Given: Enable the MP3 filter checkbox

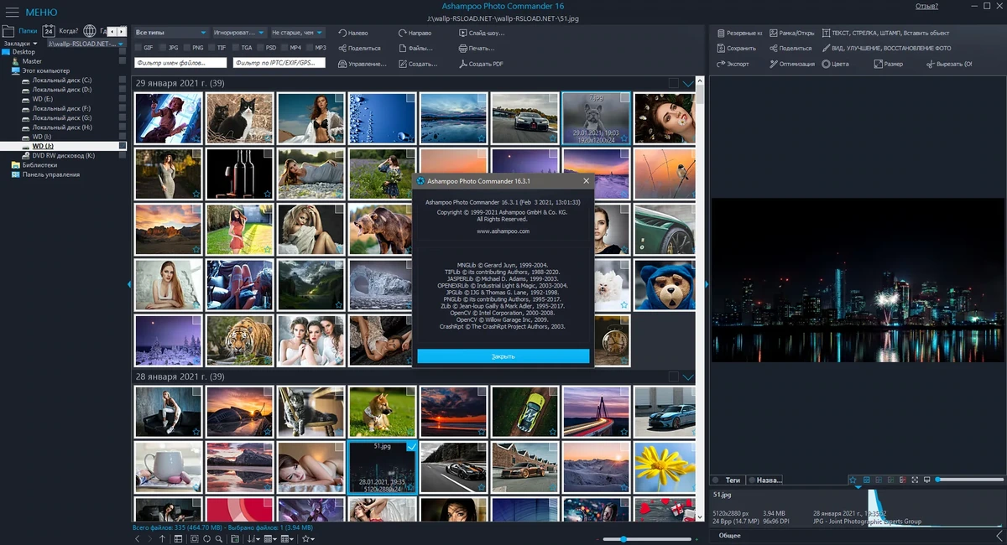Looking at the screenshot, I should pyautogui.click(x=310, y=48).
